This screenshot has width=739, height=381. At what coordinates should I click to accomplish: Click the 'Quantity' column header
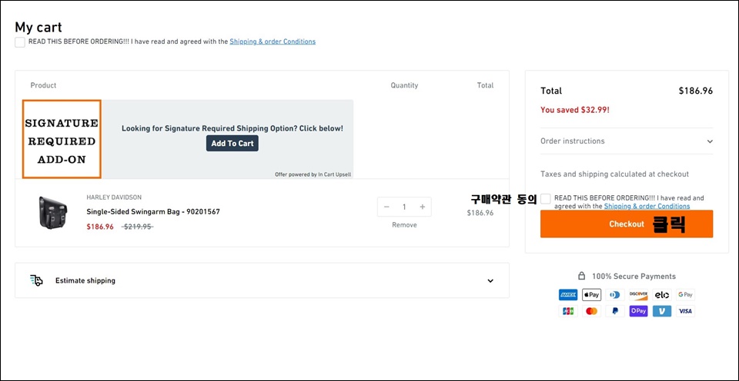coord(404,85)
